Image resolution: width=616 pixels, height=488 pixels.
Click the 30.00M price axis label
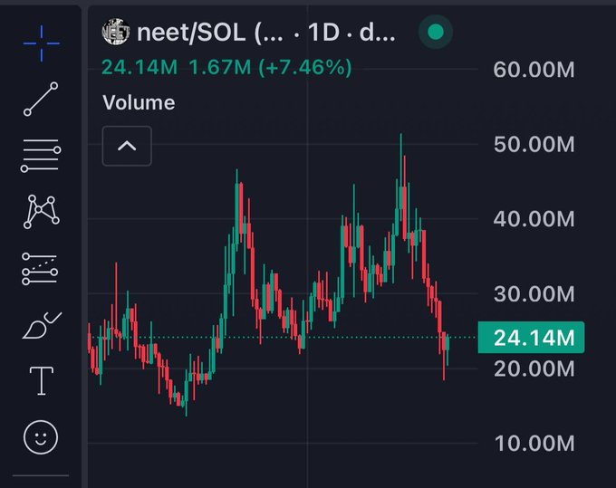coord(534,293)
